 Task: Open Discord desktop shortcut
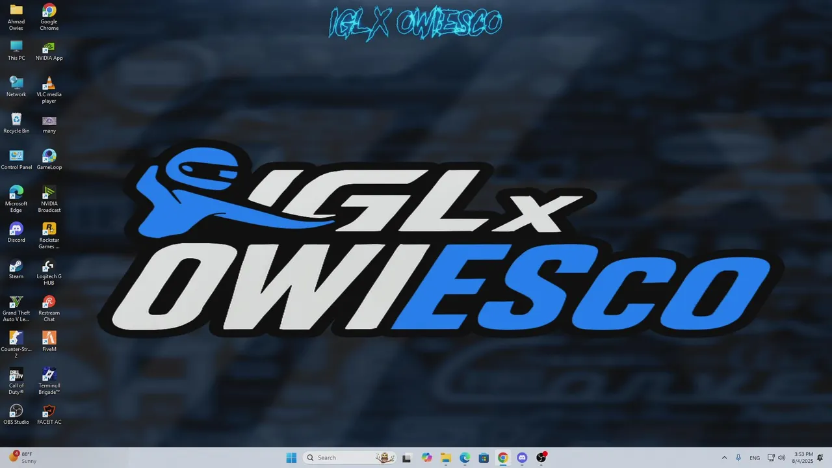point(16,233)
